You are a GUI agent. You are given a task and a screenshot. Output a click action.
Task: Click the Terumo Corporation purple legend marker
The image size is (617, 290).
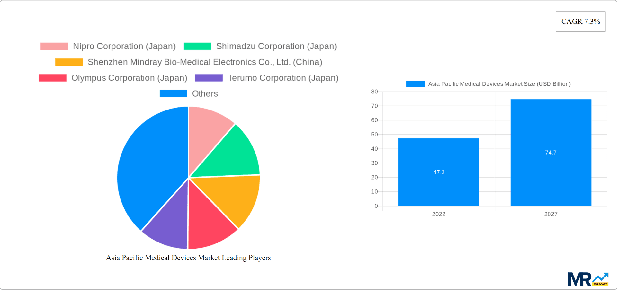[209, 78]
